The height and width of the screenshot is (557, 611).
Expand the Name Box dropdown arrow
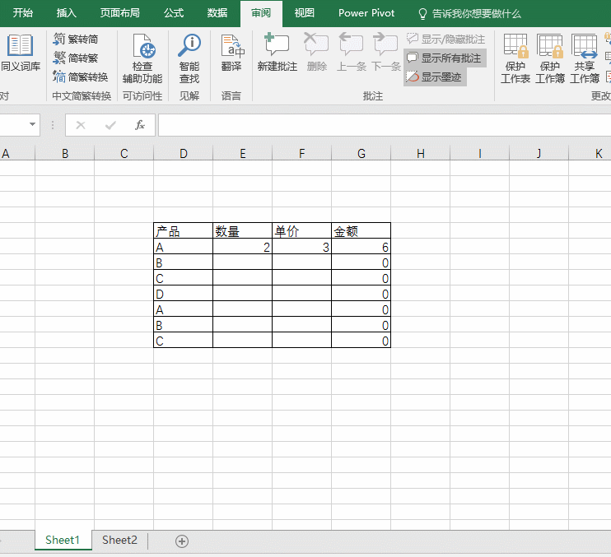(x=33, y=125)
